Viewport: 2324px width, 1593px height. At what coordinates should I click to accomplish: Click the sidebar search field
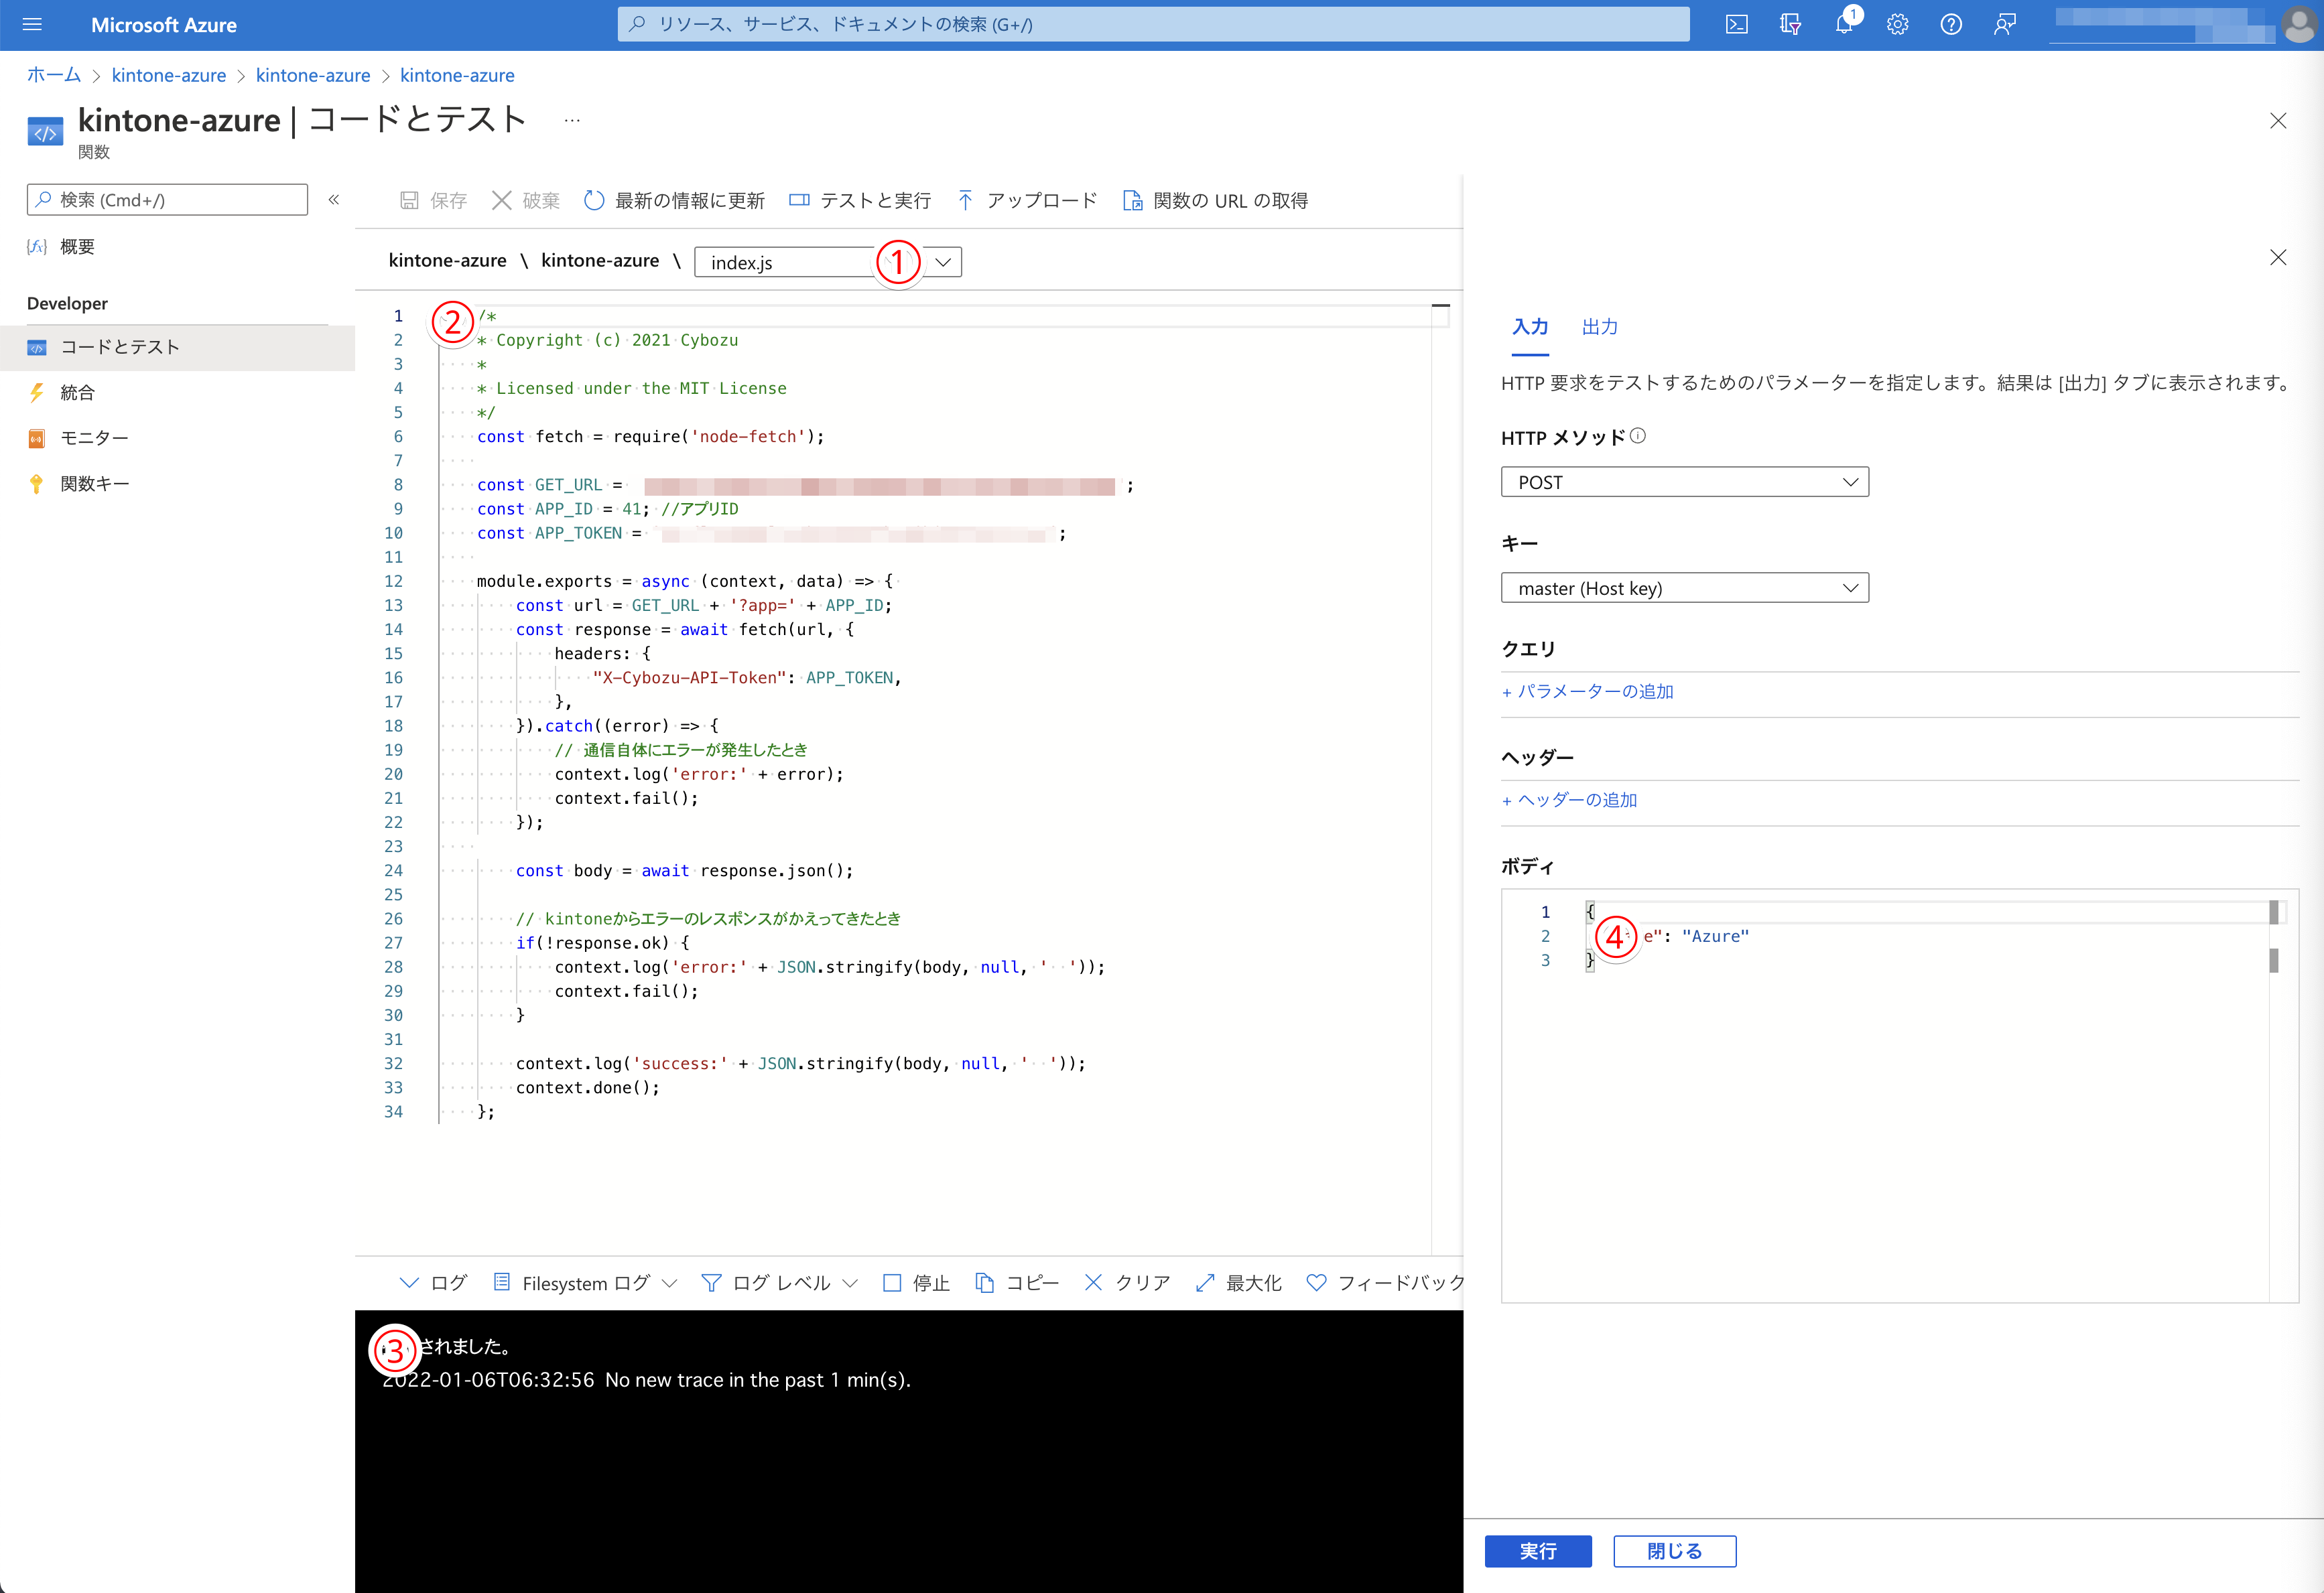pyautogui.click(x=167, y=200)
